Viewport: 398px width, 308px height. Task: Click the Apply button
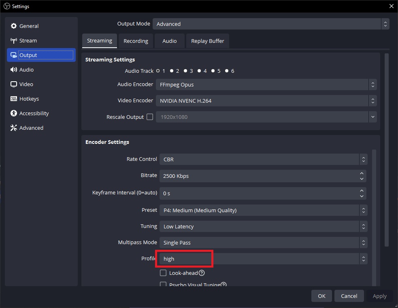click(x=379, y=296)
